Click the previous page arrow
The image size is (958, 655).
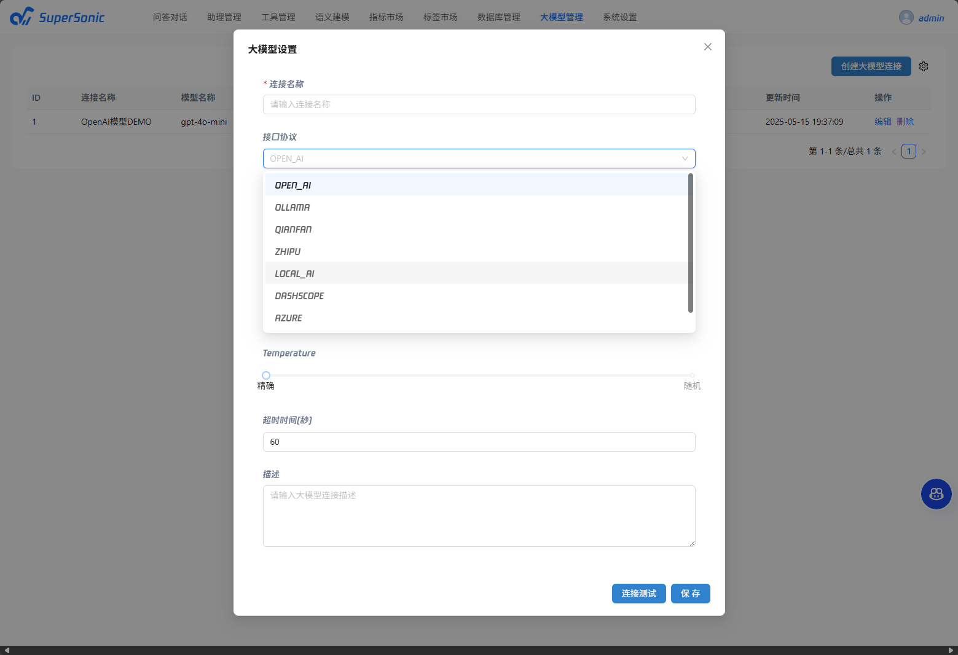(893, 151)
